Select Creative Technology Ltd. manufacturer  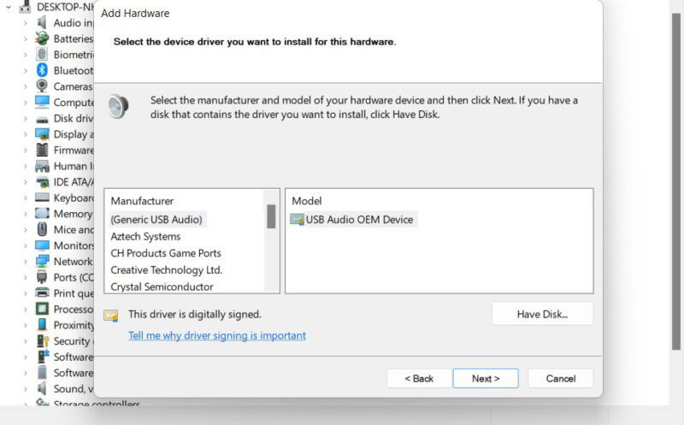[166, 270]
